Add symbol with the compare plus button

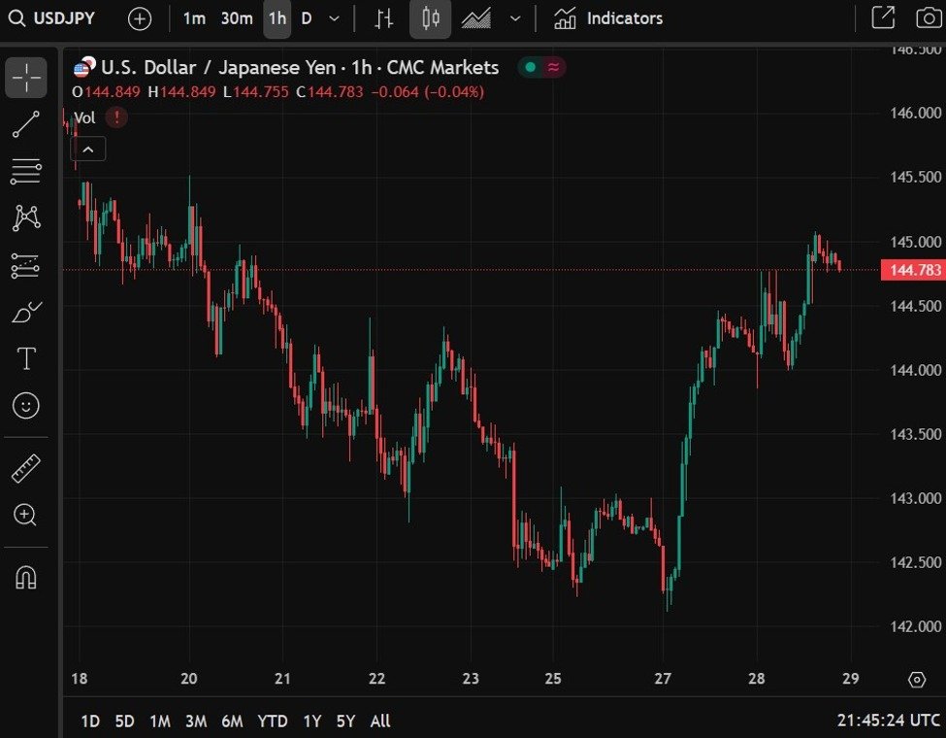pyautogui.click(x=140, y=18)
